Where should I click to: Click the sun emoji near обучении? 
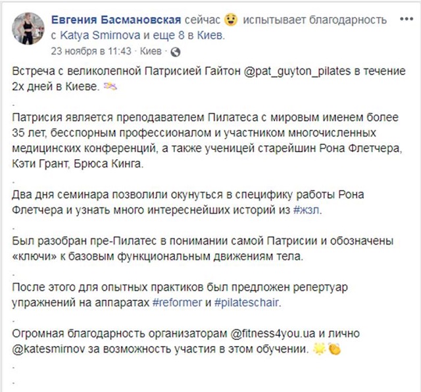(320, 349)
